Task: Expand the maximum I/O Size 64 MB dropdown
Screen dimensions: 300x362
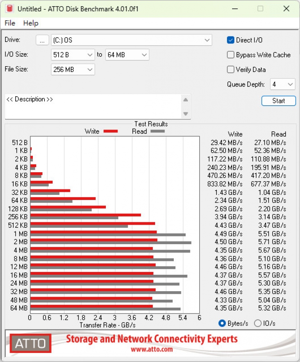Action: (x=127, y=55)
